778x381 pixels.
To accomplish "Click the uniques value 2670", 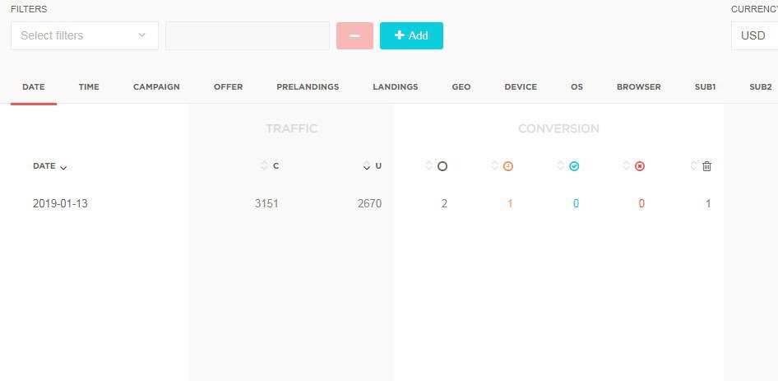I will [369, 203].
